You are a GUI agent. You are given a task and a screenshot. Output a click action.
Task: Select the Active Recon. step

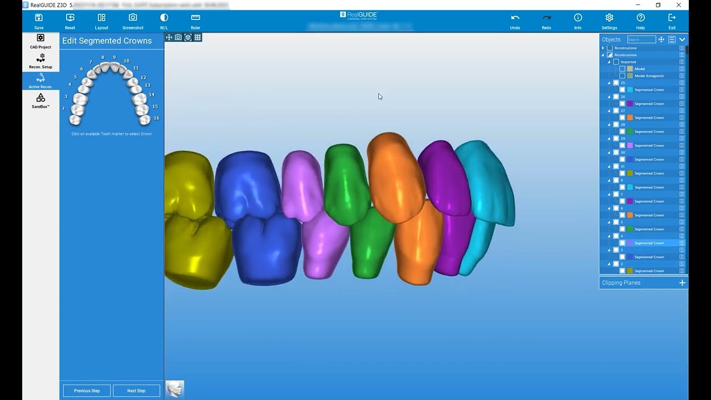[x=41, y=81]
